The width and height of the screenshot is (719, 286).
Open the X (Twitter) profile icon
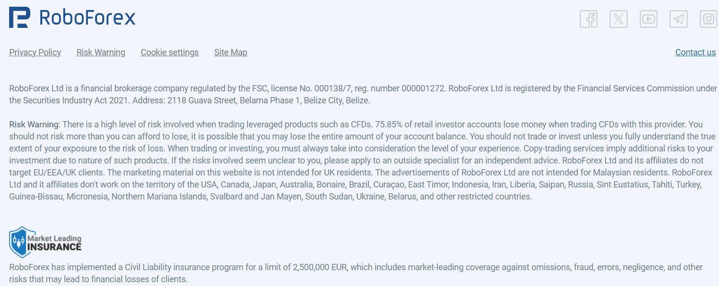(618, 19)
